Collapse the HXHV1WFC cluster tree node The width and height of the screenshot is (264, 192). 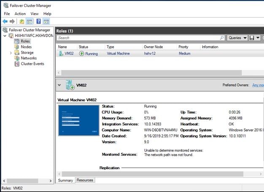pos(5,36)
